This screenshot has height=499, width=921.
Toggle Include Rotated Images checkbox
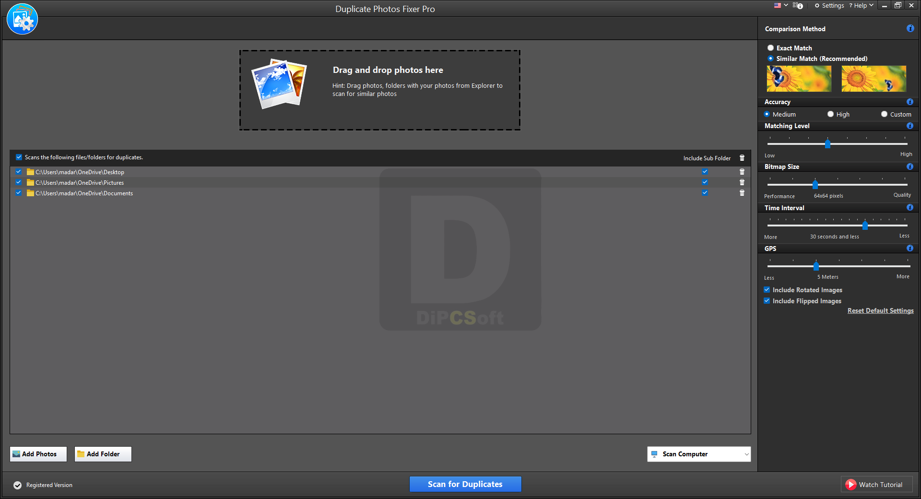click(767, 290)
